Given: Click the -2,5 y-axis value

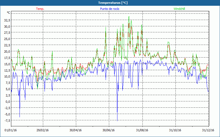Looking at the screenshot, I should coord(7,108).
